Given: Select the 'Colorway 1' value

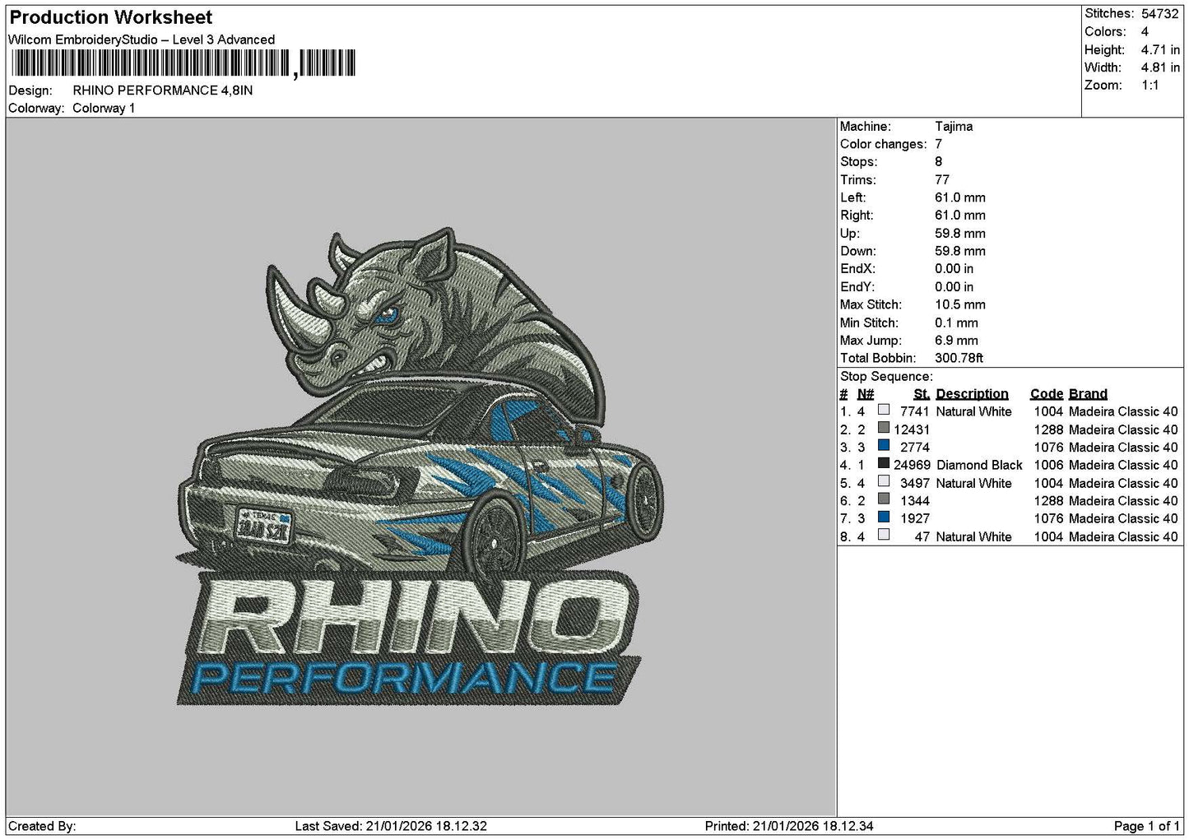Looking at the screenshot, I should click(x=104, y=109).
